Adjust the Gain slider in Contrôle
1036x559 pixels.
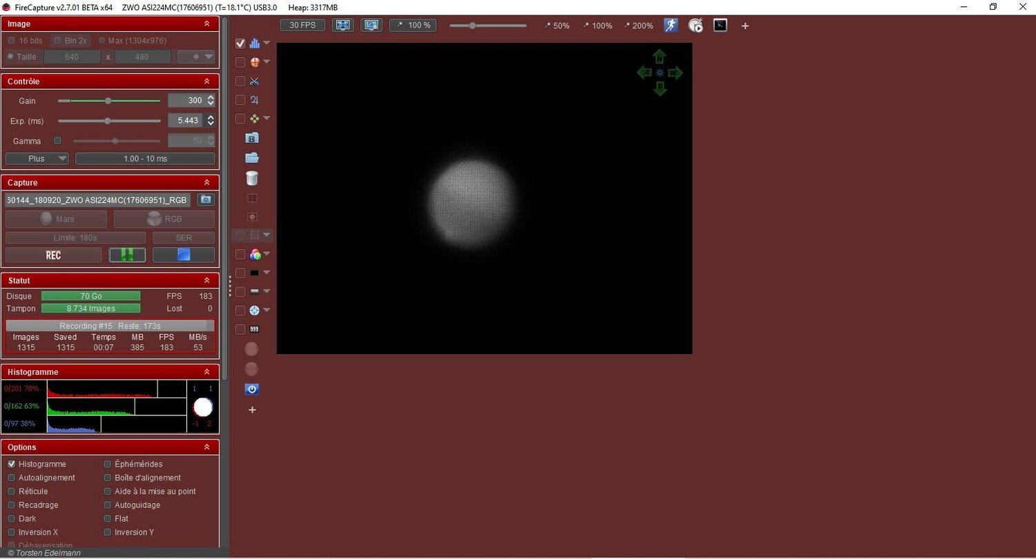(108, 100)
